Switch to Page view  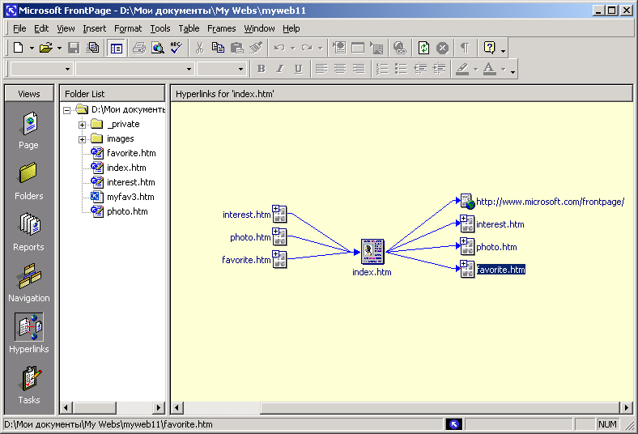pos(29,131)
